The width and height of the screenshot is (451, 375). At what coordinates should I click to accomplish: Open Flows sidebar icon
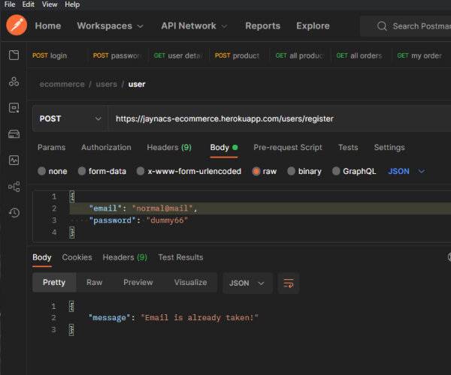(14, 187)
